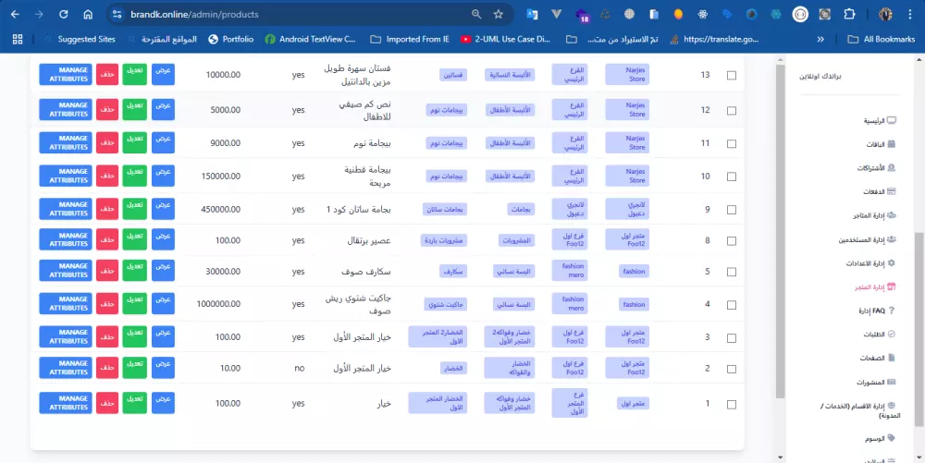This screenshot has height=463, width=925.
Task: Open the Imported From IE bookmark folder
Action: 410,40
